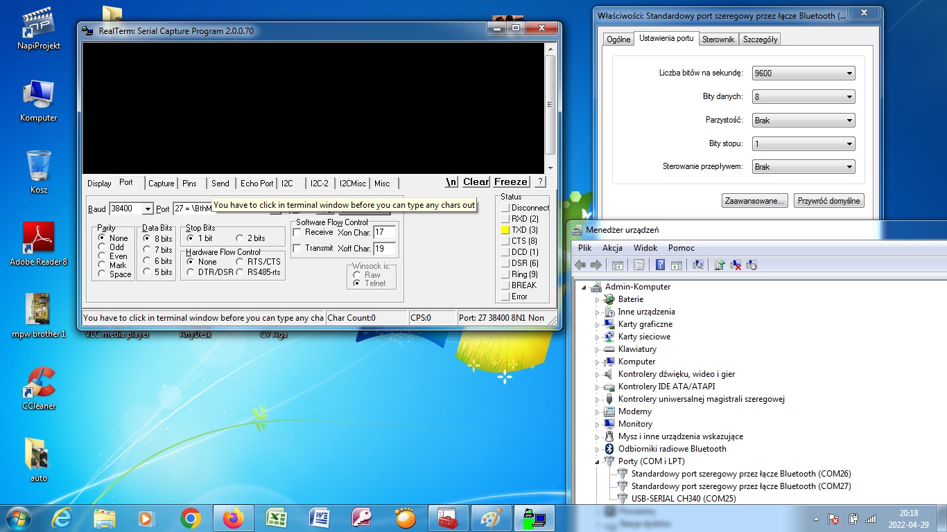Click Scan for hardware changes icon
947x532 pixels.
(697, 265)
